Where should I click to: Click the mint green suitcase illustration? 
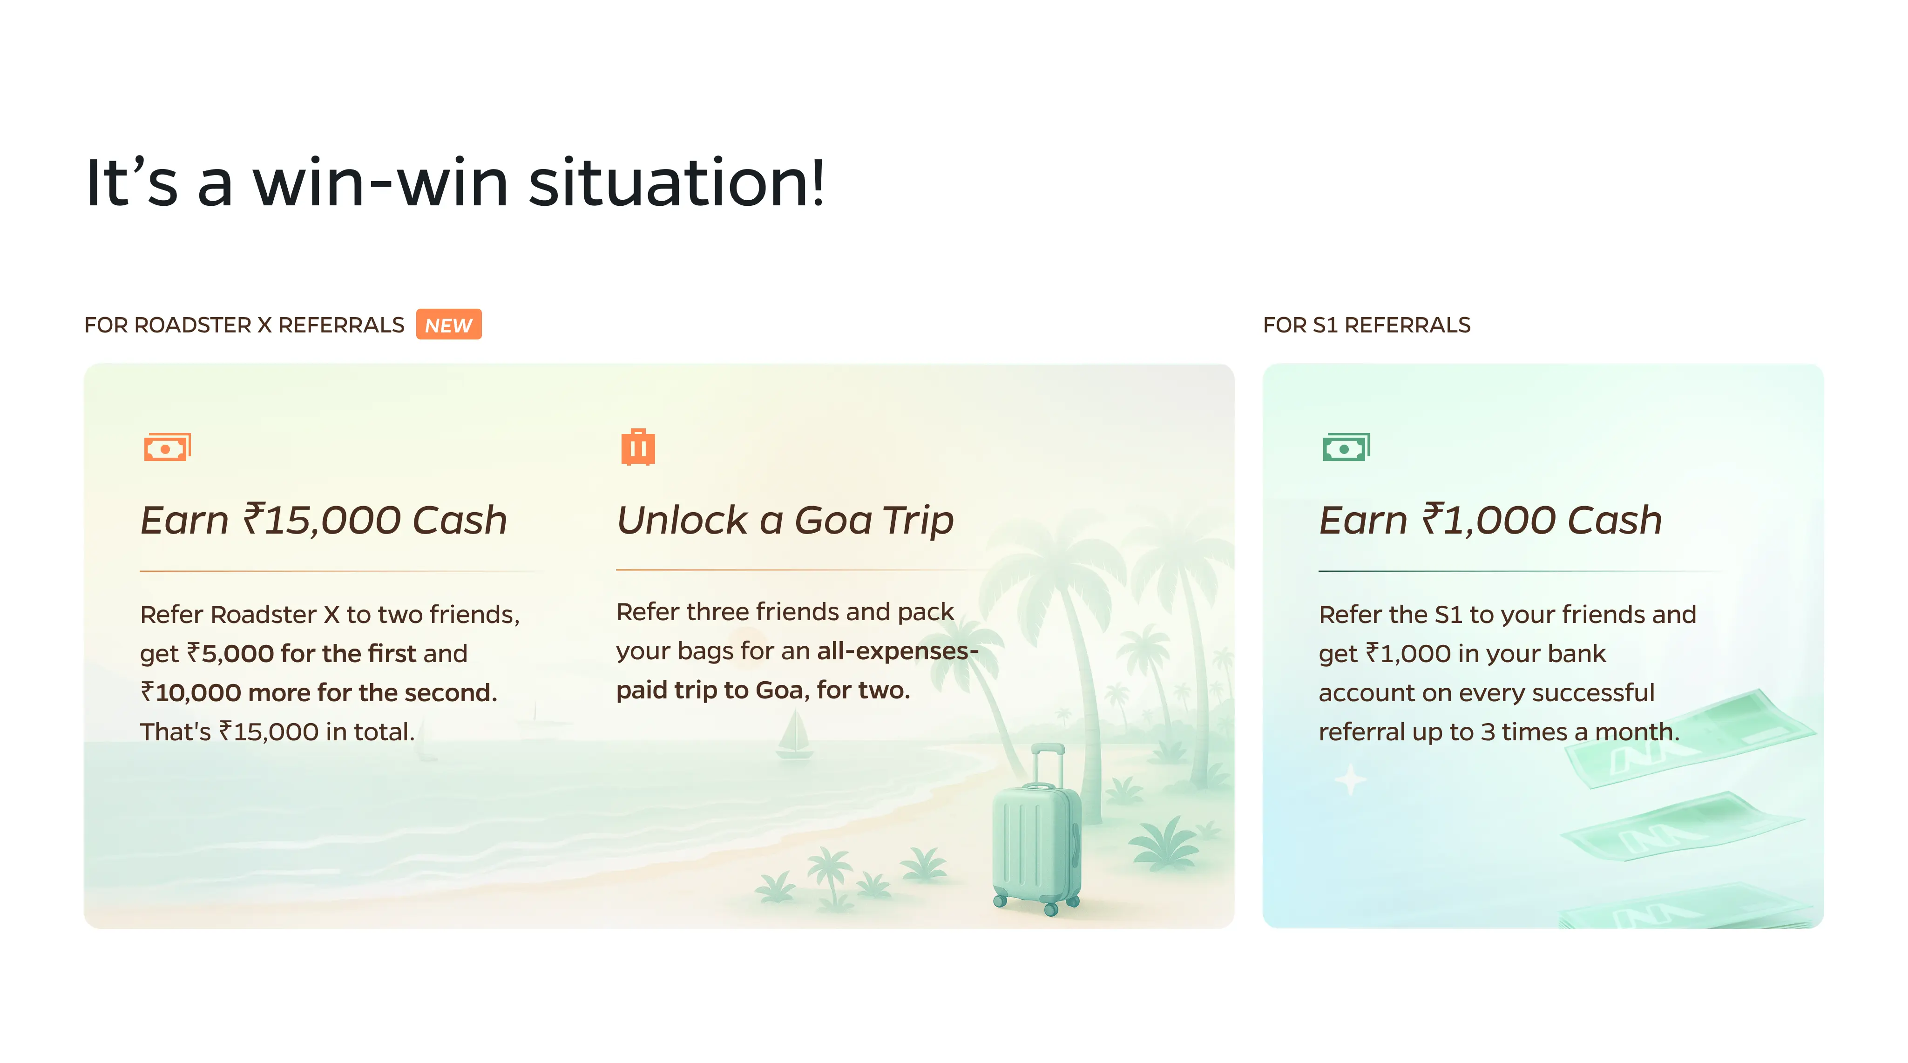click(1036, 837)
